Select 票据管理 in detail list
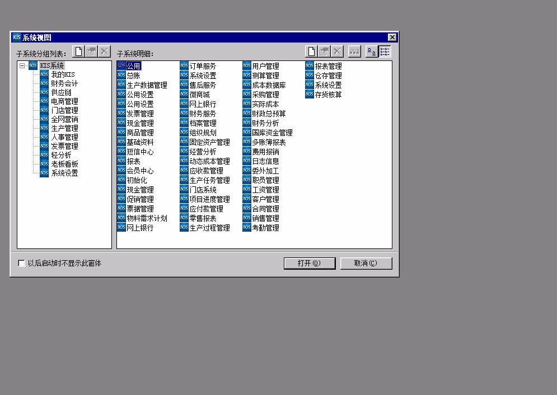 tap(140, 209)
